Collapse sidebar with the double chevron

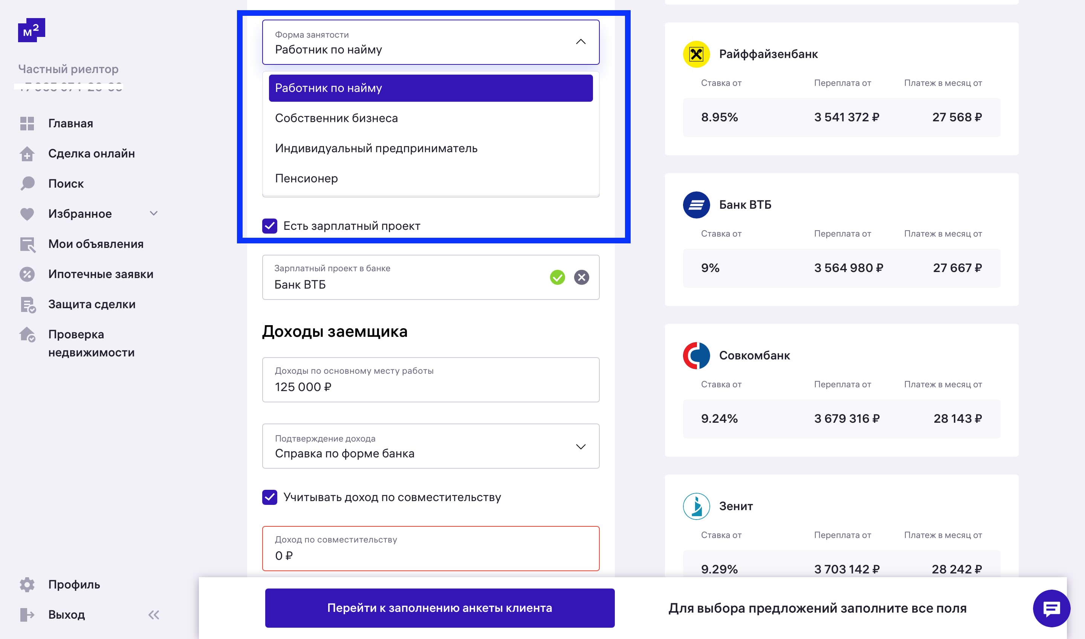click(154, 615)
